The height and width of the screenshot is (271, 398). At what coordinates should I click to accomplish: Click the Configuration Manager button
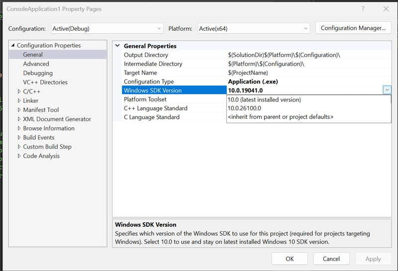click(x=353, y=28)
